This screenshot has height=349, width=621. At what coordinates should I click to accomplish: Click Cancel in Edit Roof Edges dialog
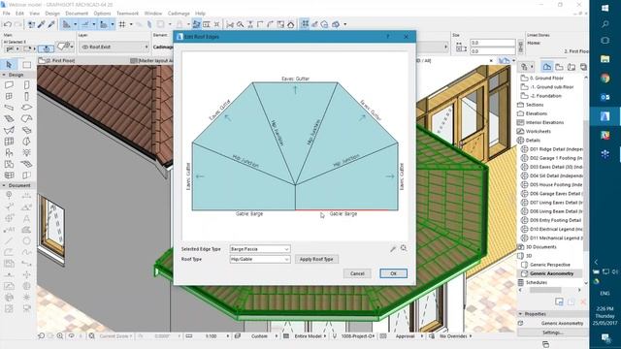pos(357,273)
